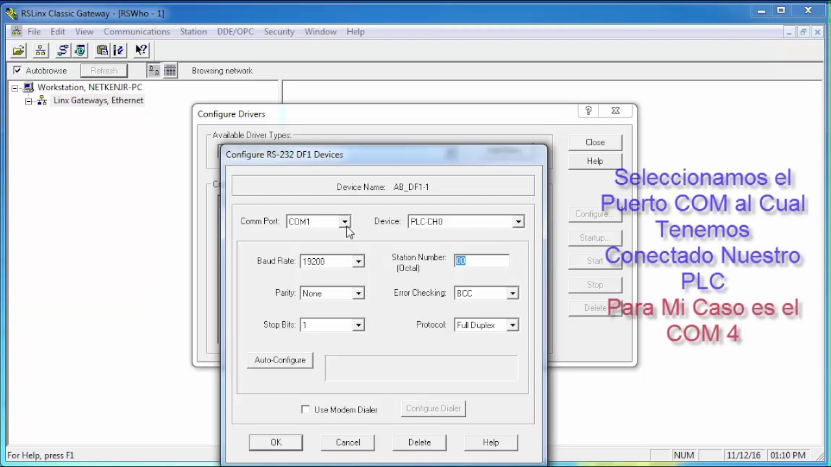Open the Station menu
The width and height of the screenshot is (831, 467).
click(x=193, y=31)
